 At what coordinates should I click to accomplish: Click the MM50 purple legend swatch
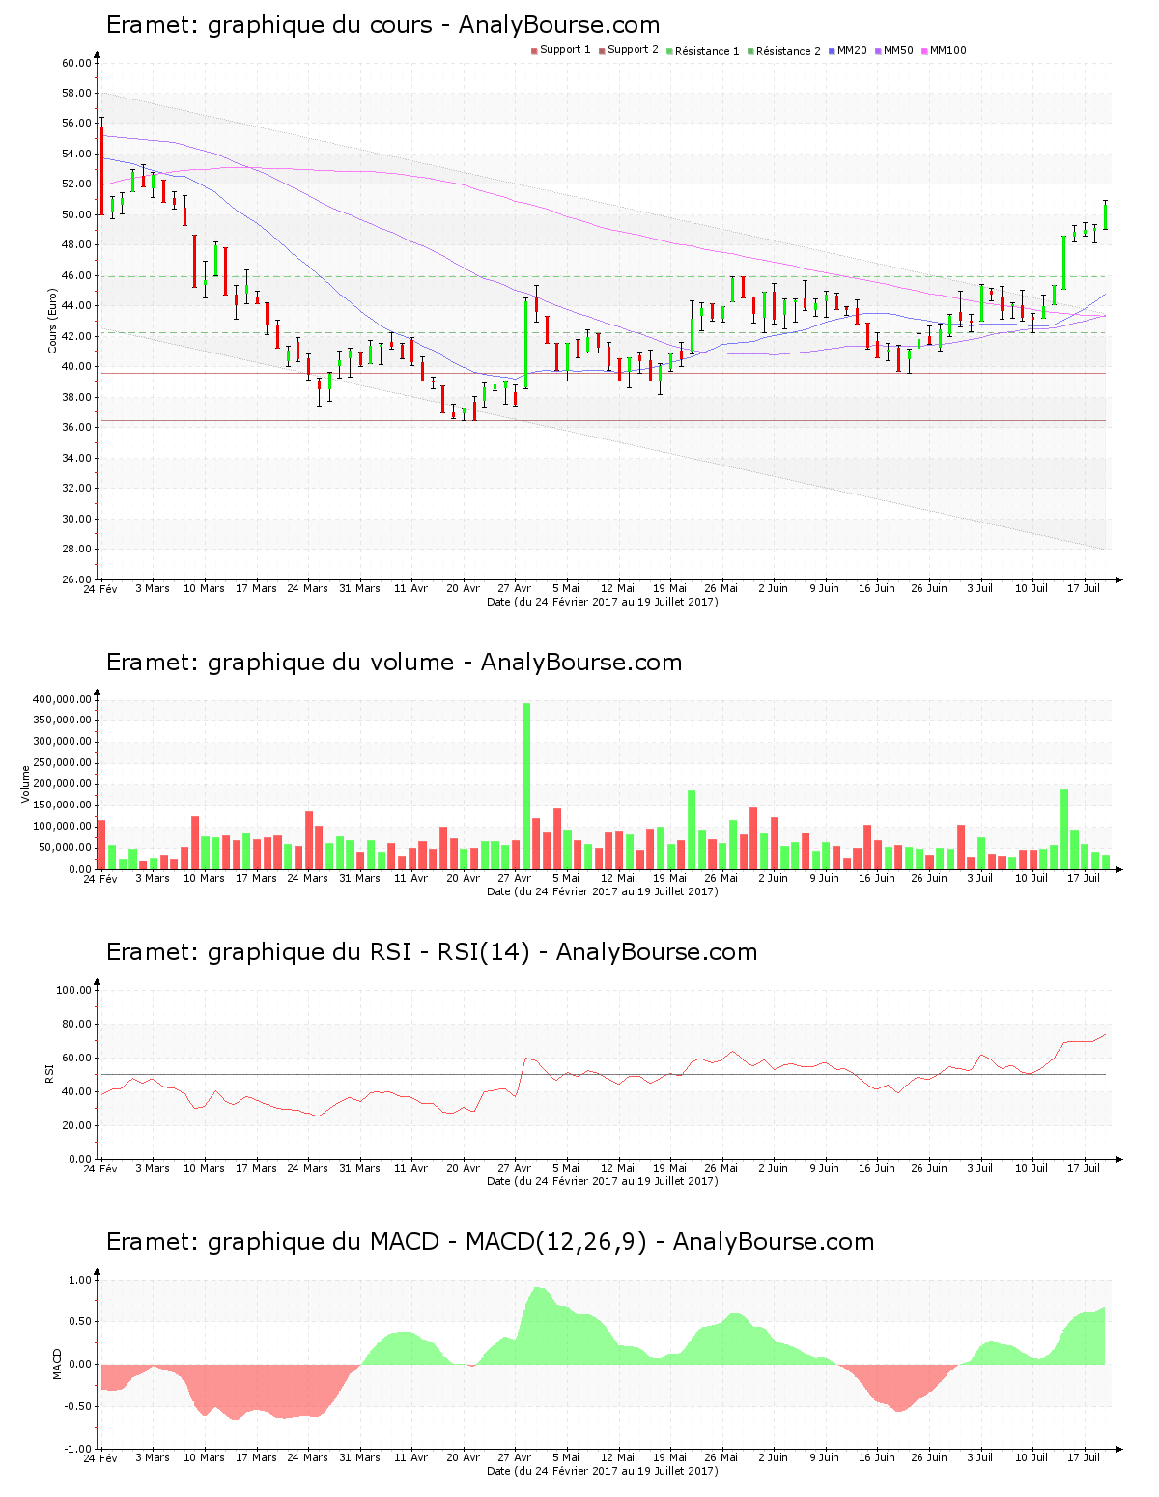coord(878,51)
